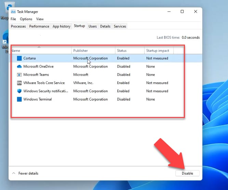Viewport: 228px width, 190px height.
Task: Click the Task Manager title bar icon
Action: [x=13, y=12]
